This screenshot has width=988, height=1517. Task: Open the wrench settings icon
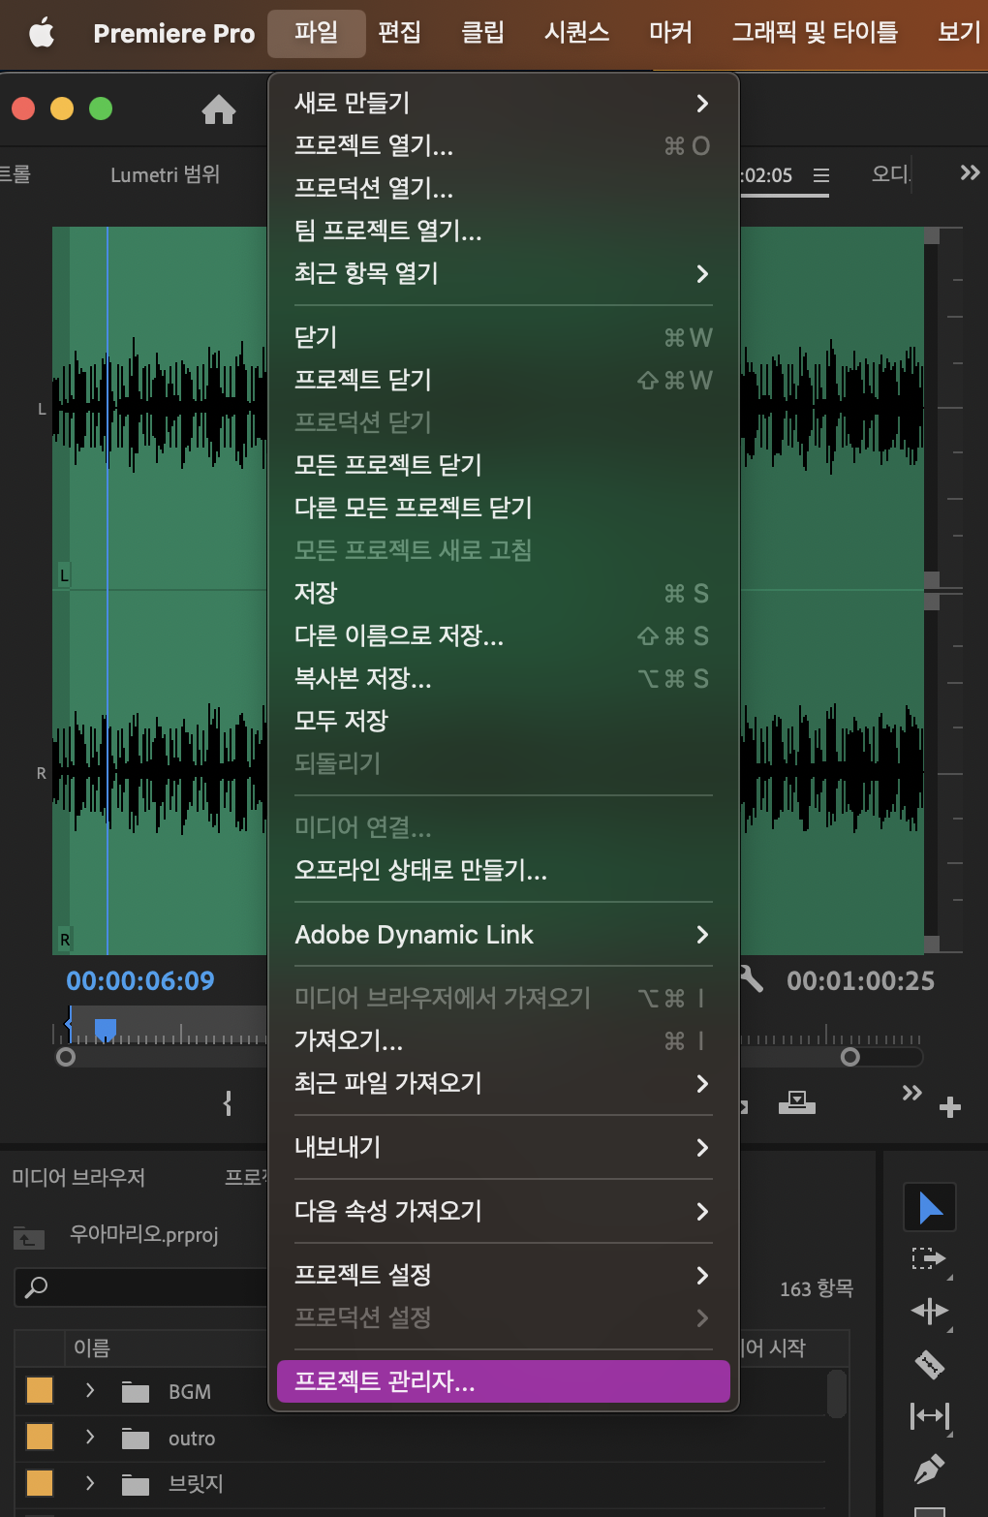[x=752, y=978]
